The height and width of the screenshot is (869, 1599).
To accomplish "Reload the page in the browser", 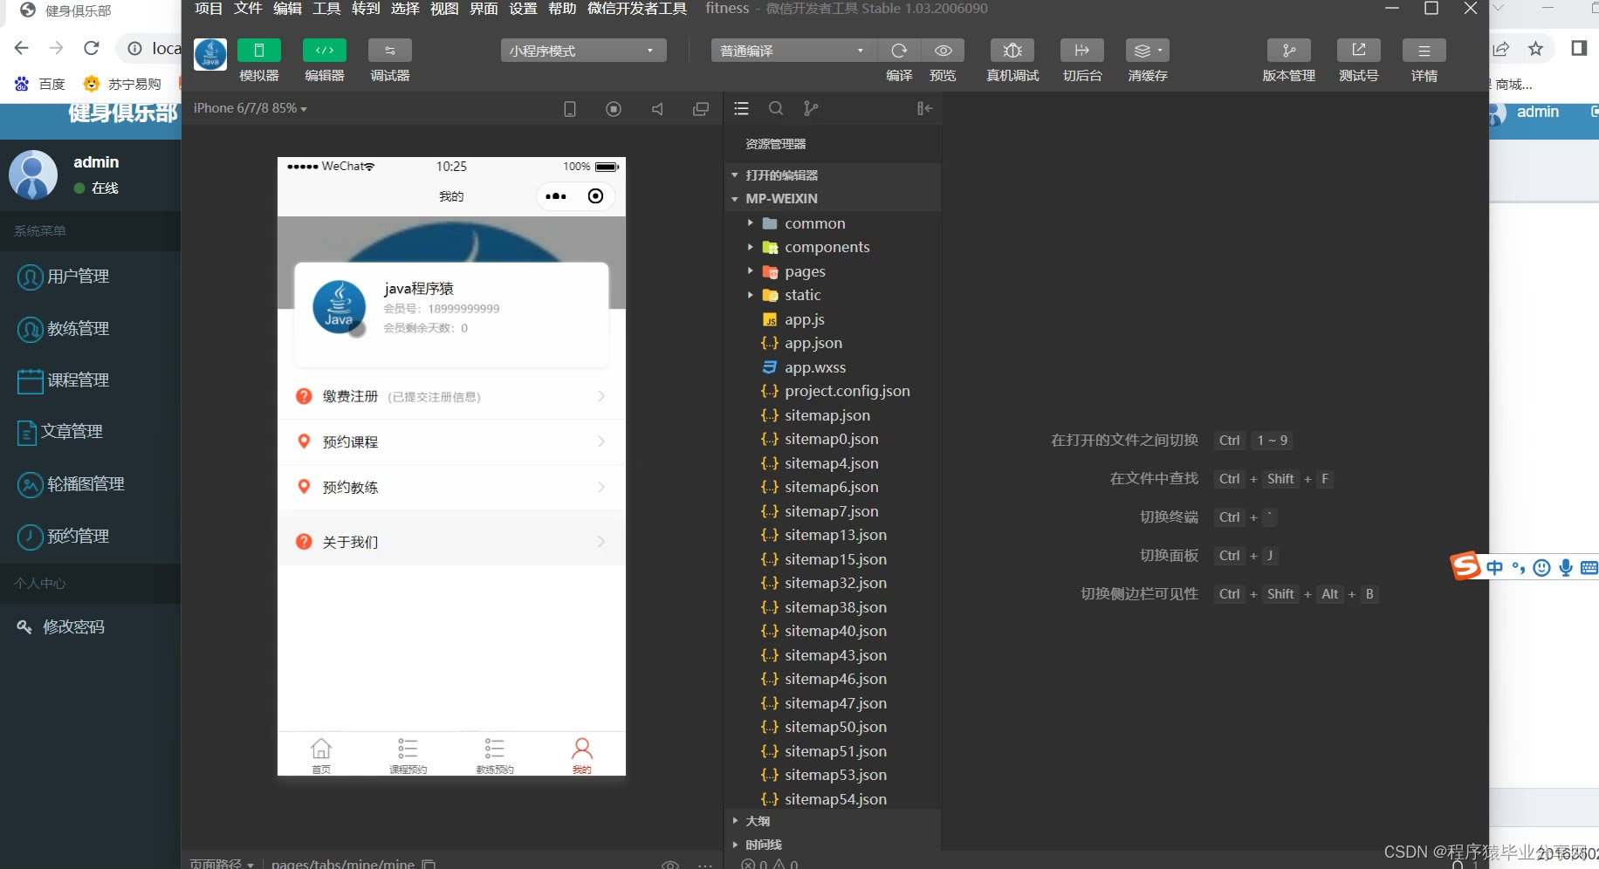I will 91,48.
